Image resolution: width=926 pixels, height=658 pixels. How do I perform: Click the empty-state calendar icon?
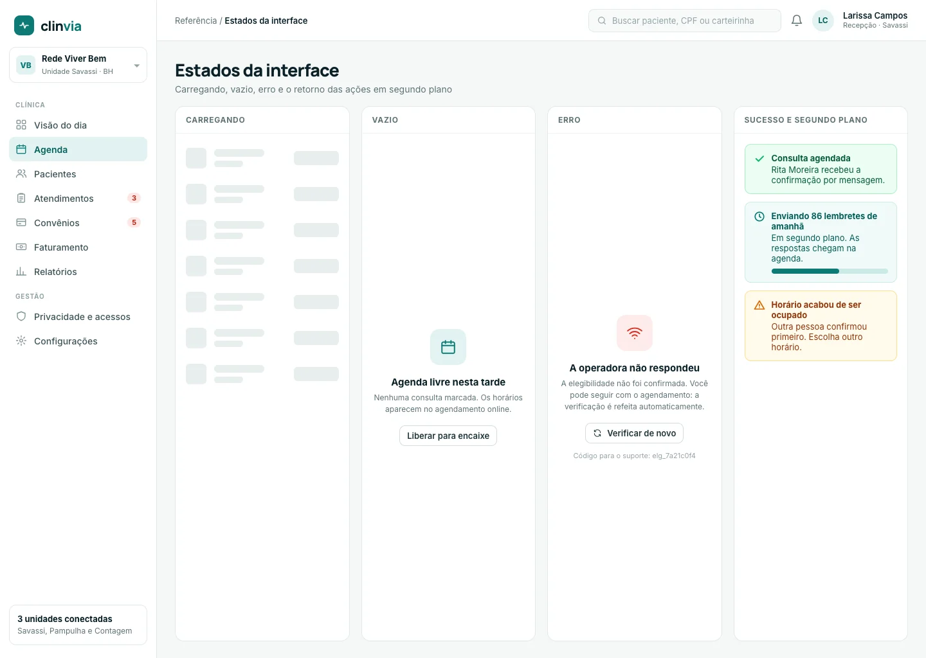448,347
